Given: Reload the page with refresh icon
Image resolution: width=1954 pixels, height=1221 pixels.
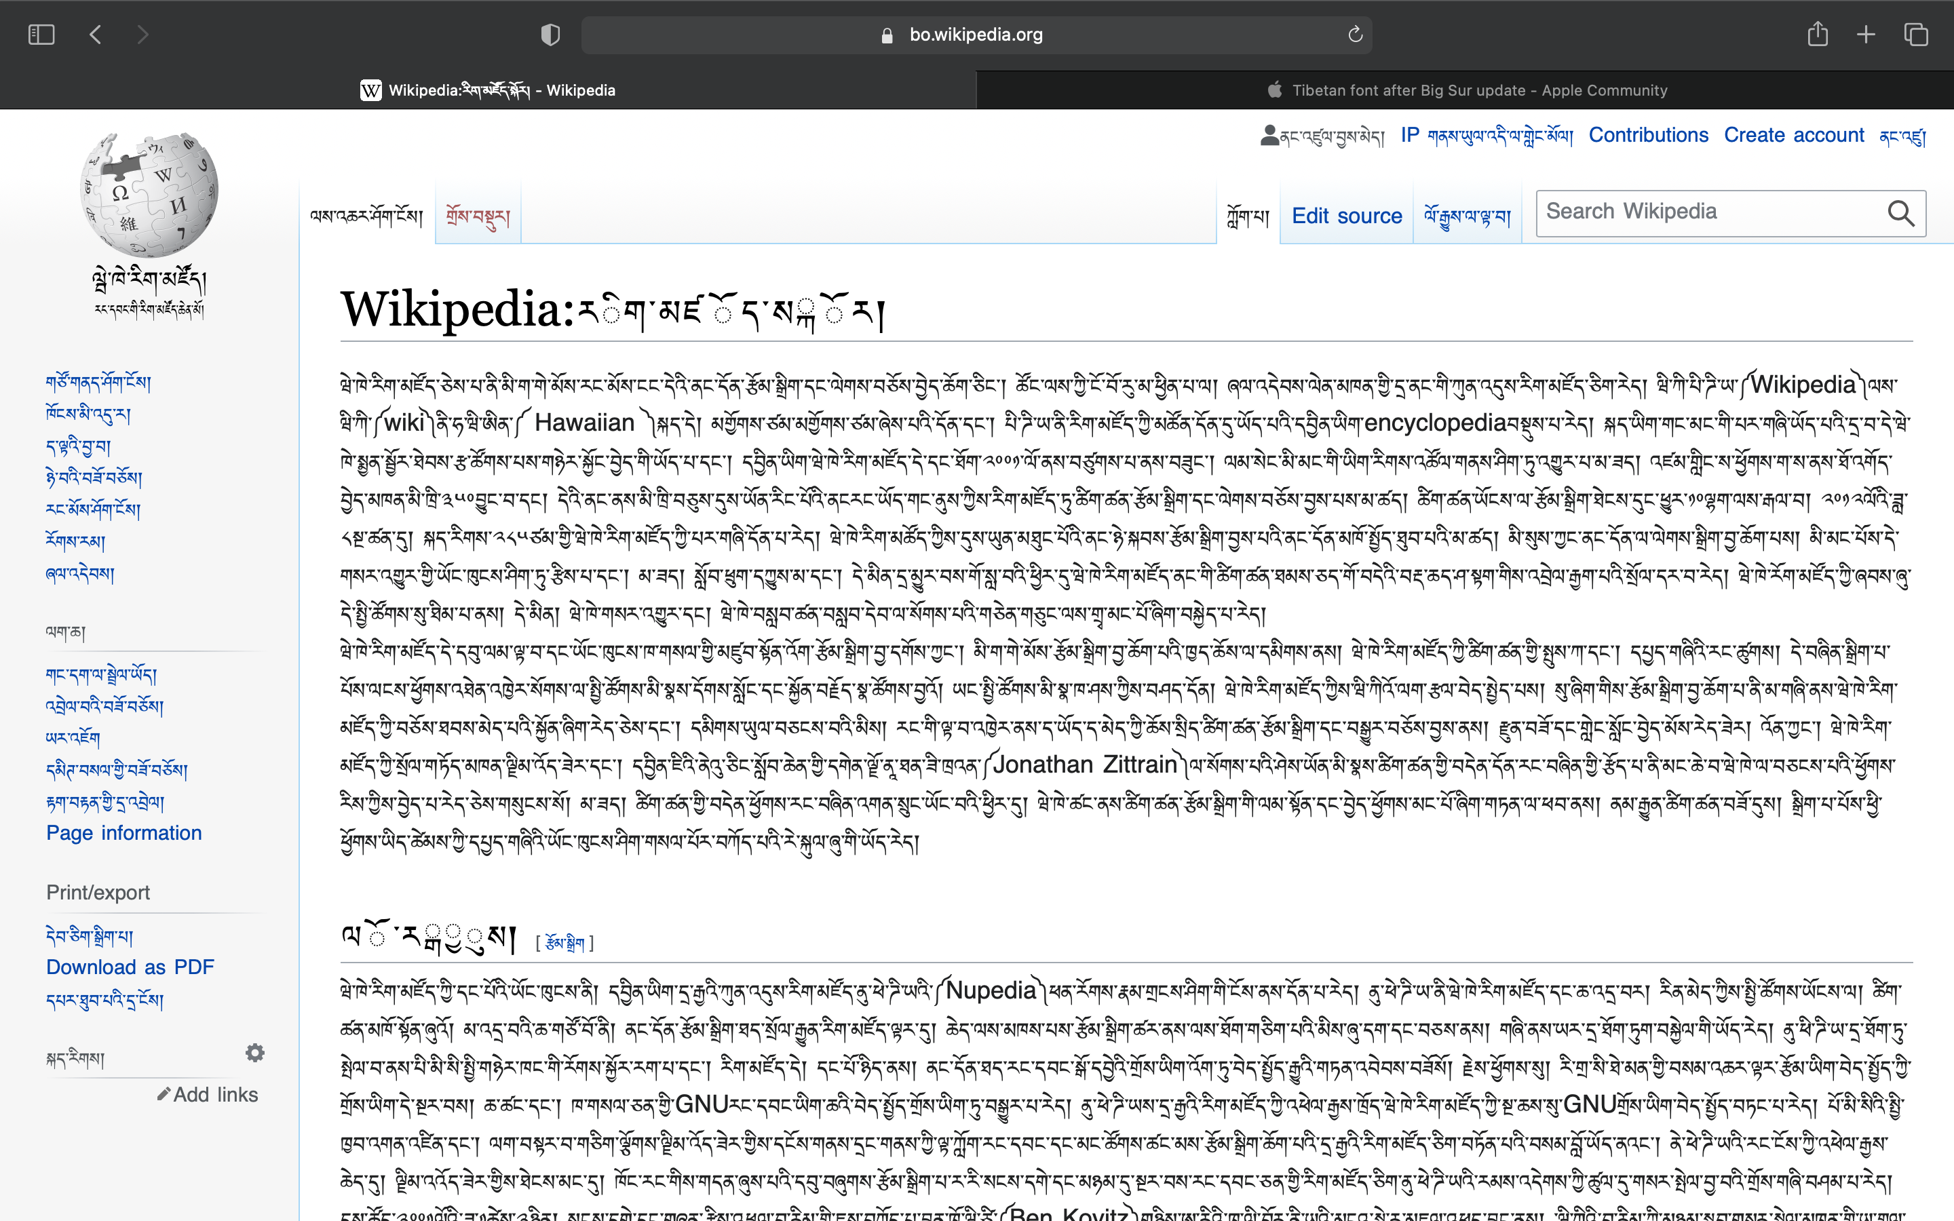Looking at the screenshot, I should (x=1355, y=35).
